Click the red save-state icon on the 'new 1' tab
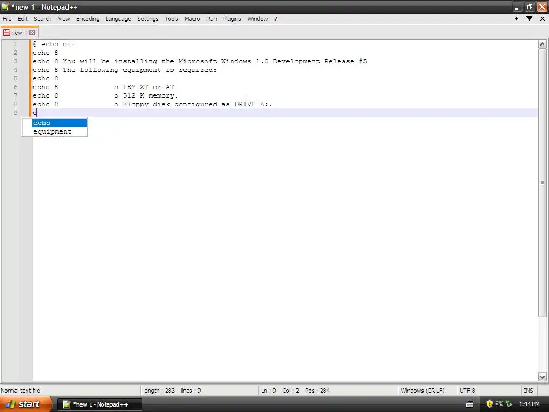Screen dimensions: 549x412 [6, 33]
